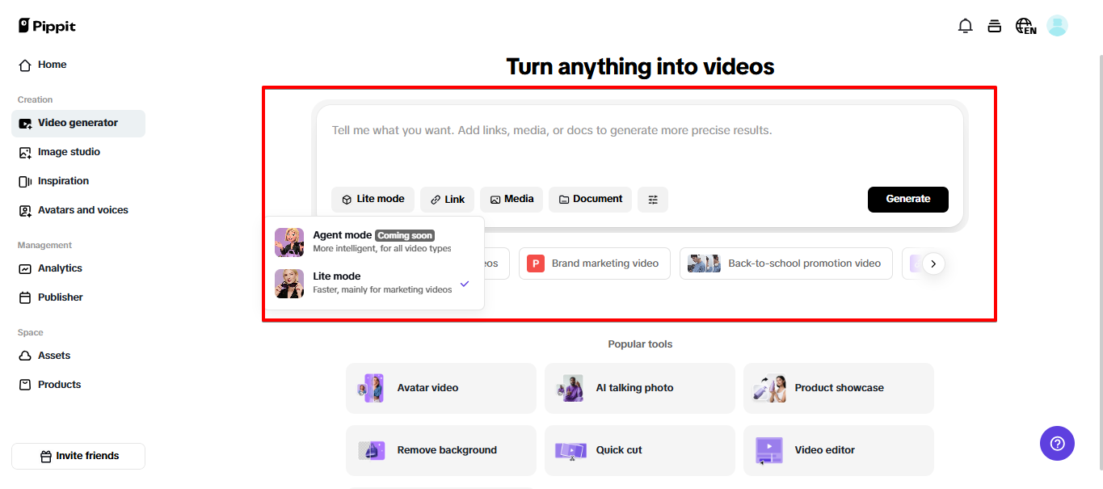Screen dimensions: 1103x489
Task: Open the Quick cut tool
Action: (x=639, y=450)
